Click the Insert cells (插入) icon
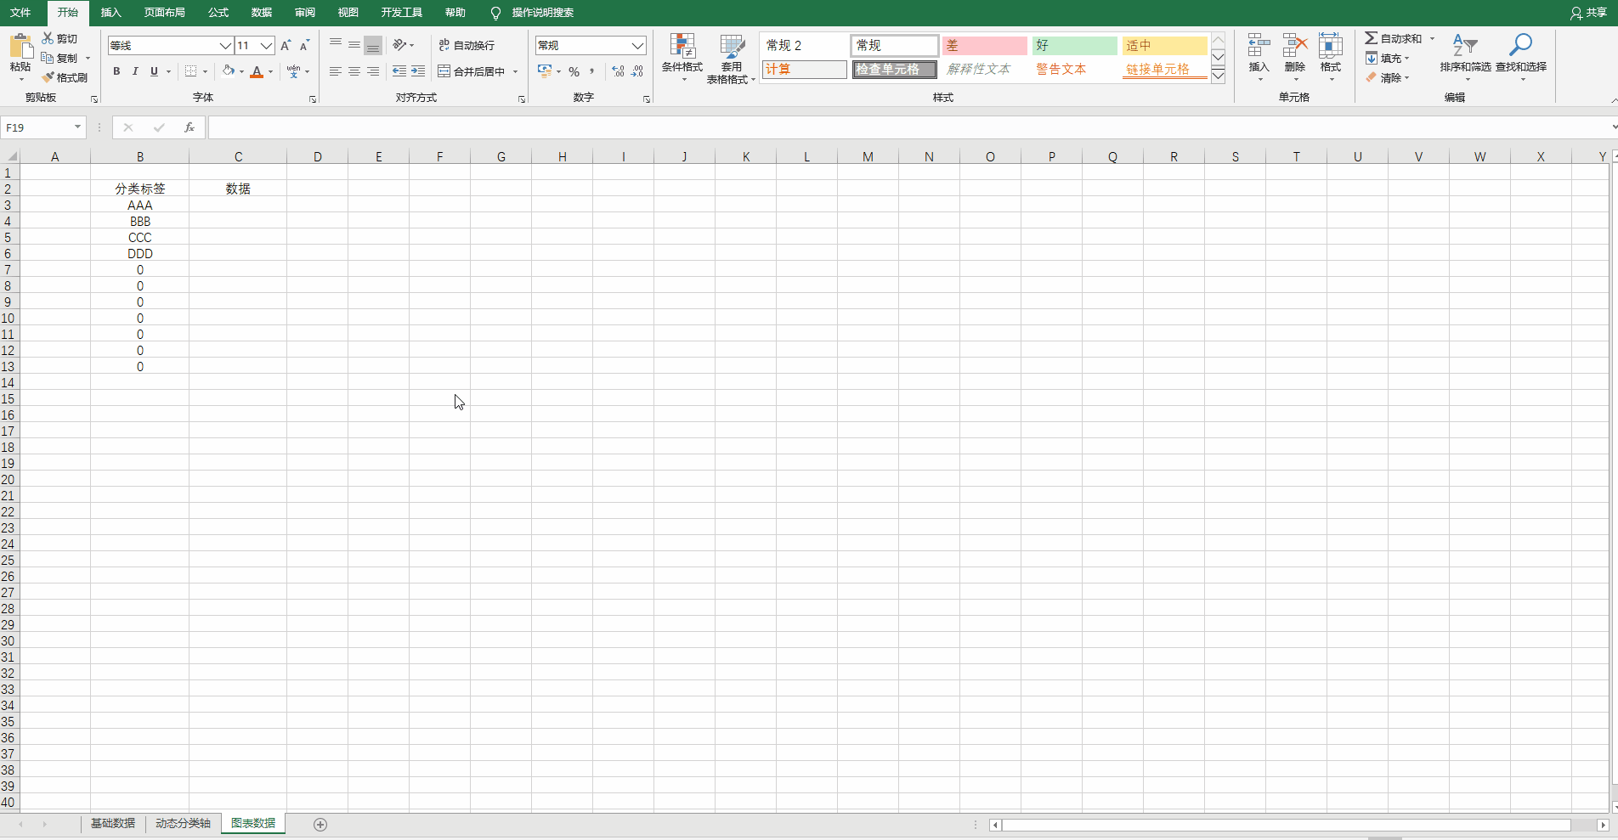Viewport: 1618px width, 840px height. 1259,46
